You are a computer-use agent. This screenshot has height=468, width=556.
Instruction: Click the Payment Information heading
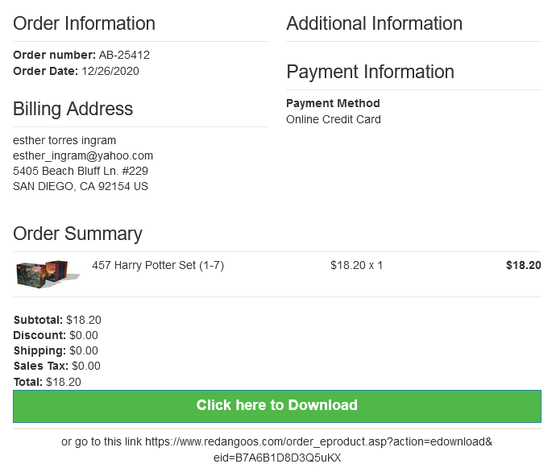[x=370, y=72]
